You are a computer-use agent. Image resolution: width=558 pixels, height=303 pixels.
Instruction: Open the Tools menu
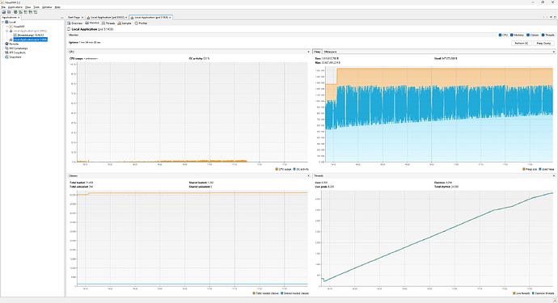click(36, 7)
